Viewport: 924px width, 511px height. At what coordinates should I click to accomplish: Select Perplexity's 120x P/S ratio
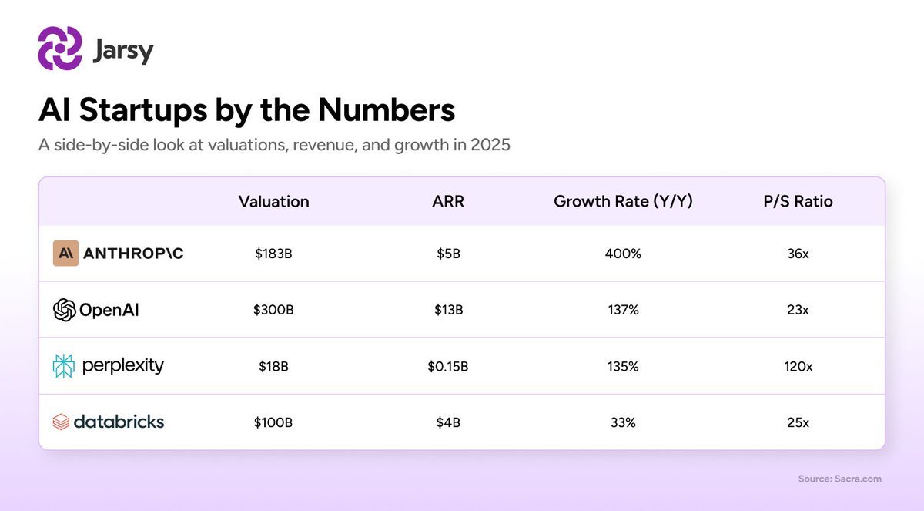pyautogui.click(x=798, y=366)
